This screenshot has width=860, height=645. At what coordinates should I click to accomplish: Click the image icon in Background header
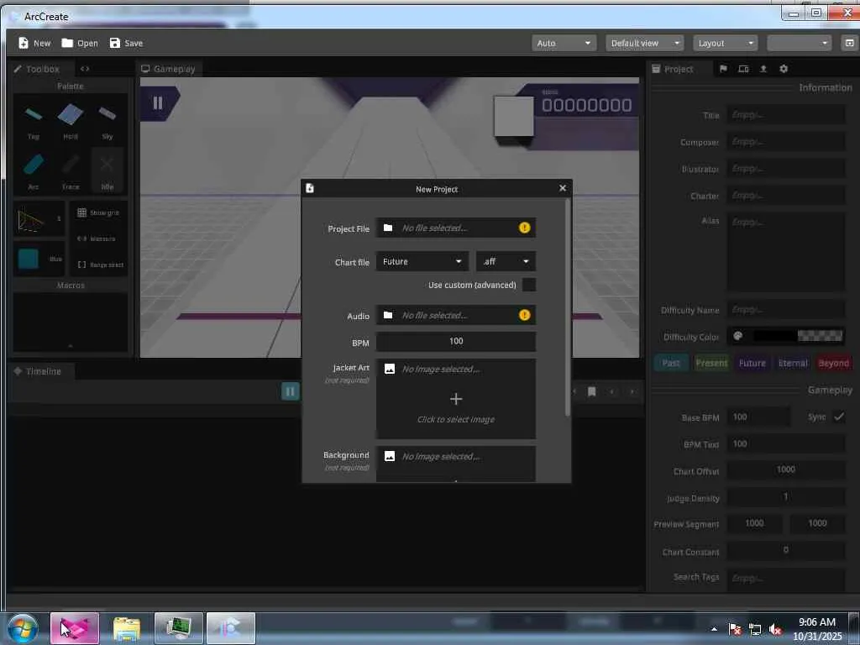390,456
